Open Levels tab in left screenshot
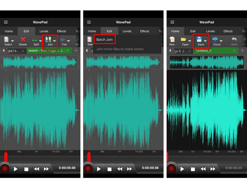Image resolution: width=247 pixels, height=192 pixels. click(44, 31)
